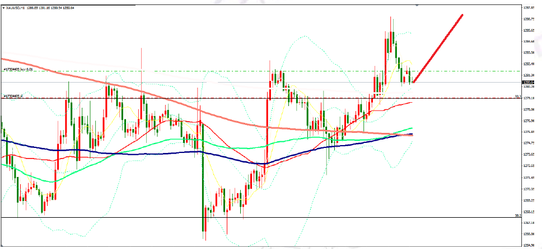
Task: Click the highlighted current price label on axis
Action: [x=528, y=83]
